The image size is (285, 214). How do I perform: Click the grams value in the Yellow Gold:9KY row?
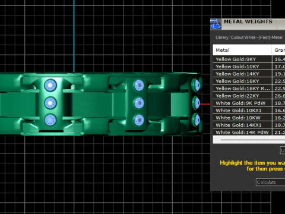pyautogui.click(x=279, y=59)
